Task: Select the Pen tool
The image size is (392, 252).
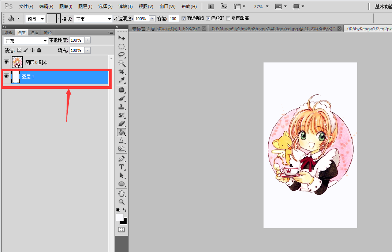Action: 122,159
